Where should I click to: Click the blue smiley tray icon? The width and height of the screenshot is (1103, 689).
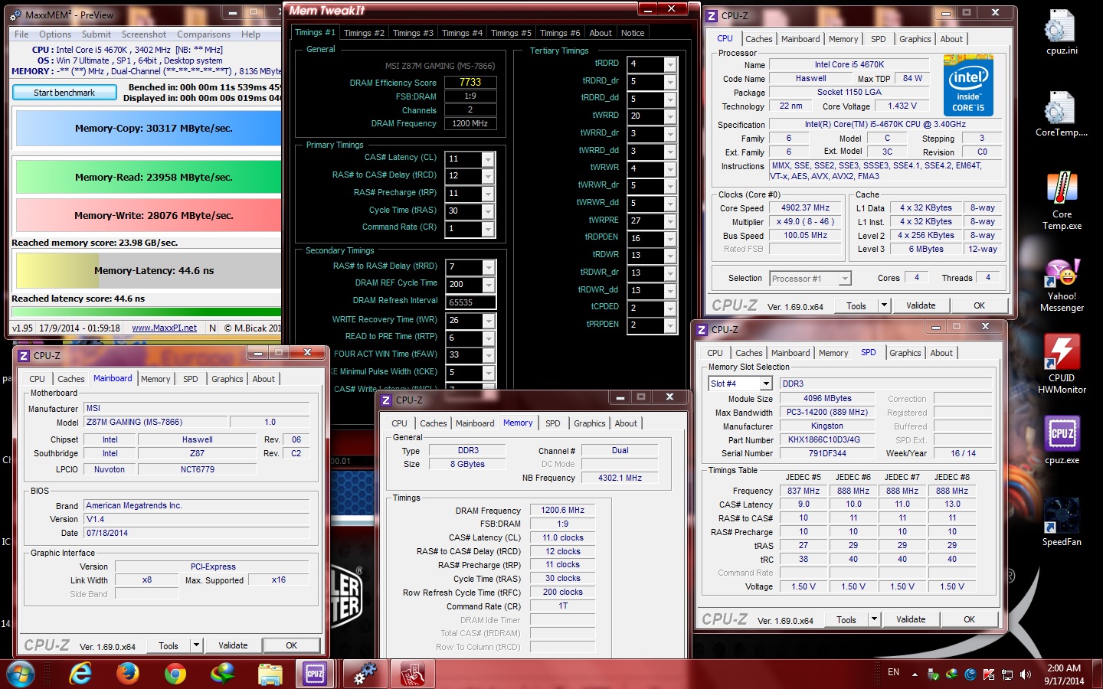[970, 674]
